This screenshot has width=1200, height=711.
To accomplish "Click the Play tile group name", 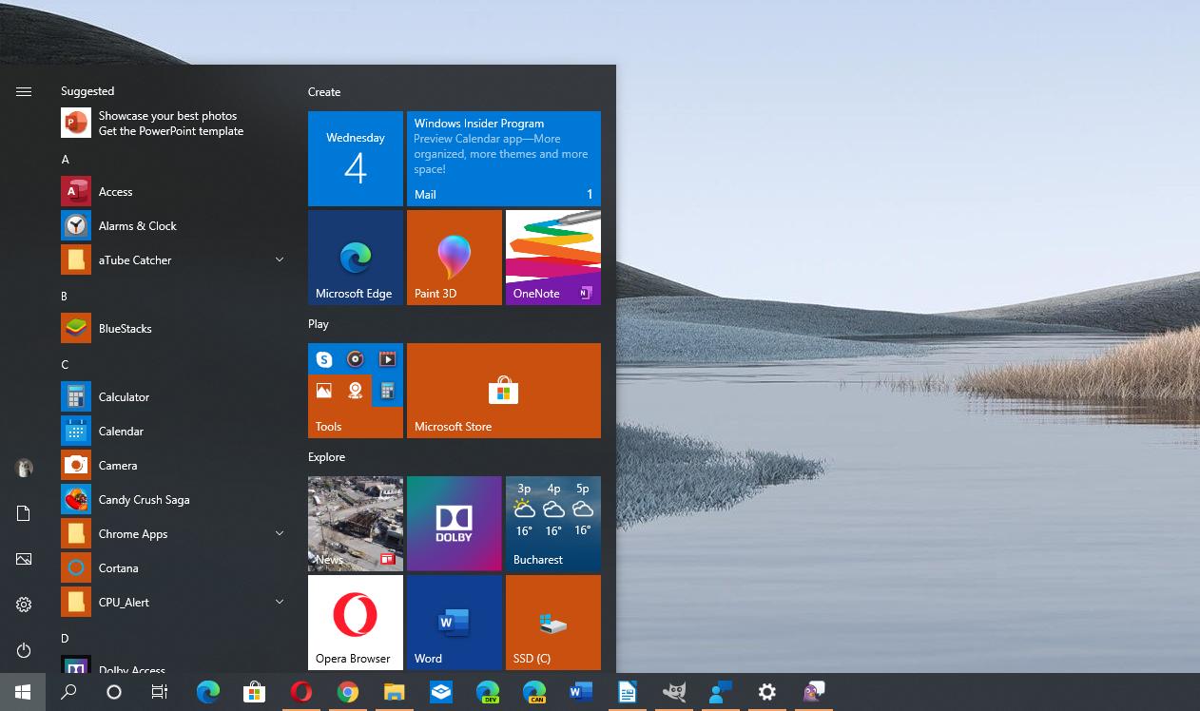I will 319,324.
